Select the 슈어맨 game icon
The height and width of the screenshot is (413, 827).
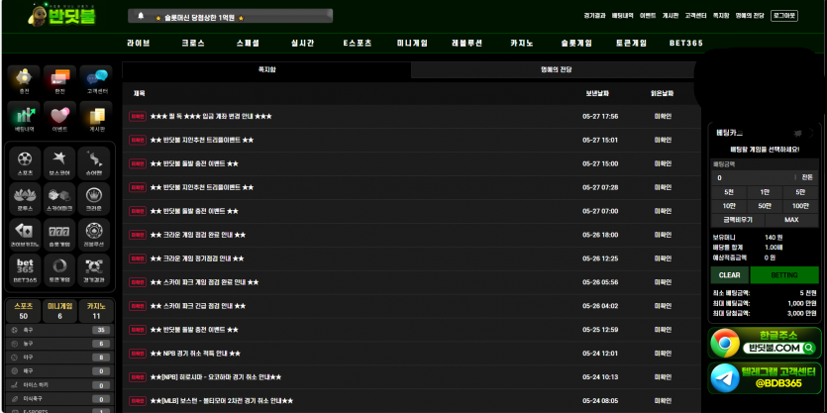tap(94, 162)
